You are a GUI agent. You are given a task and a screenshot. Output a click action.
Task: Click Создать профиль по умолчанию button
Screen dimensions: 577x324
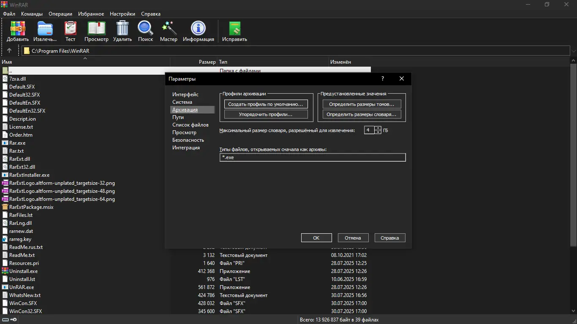pyautogui.click(x=266, y=104)
